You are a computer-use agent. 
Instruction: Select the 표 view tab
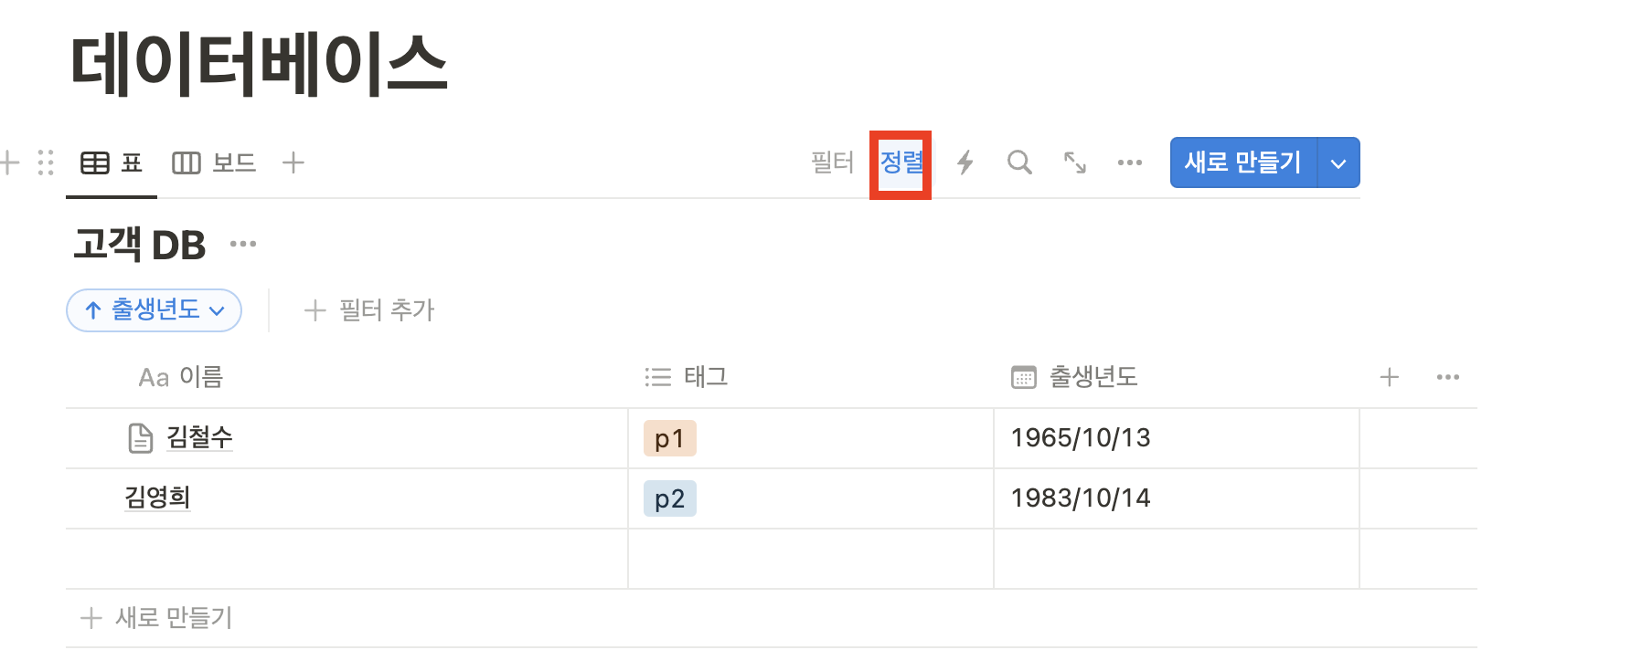[x=112, y=162]
